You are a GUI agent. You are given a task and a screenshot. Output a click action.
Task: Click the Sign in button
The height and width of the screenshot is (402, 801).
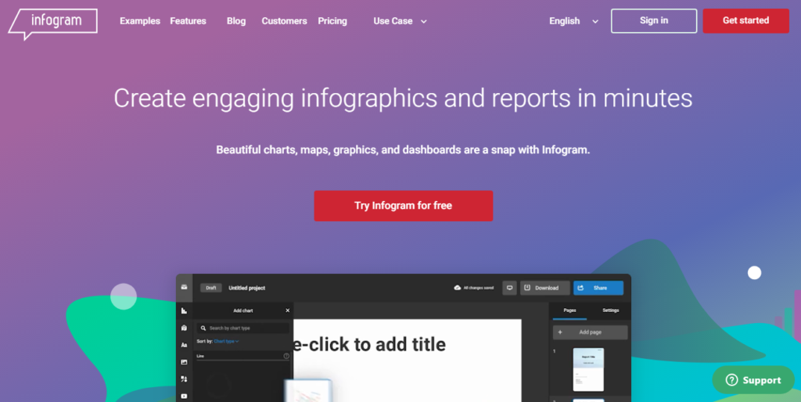(x=654, y=21)
